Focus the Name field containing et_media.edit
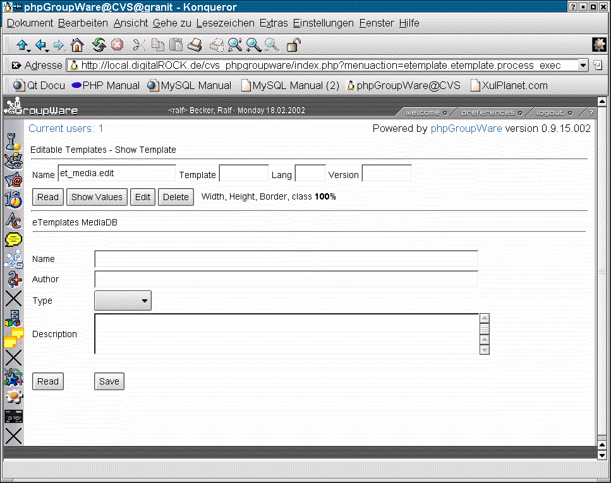Viewport: 611px width, 483px height. (117, 174)
